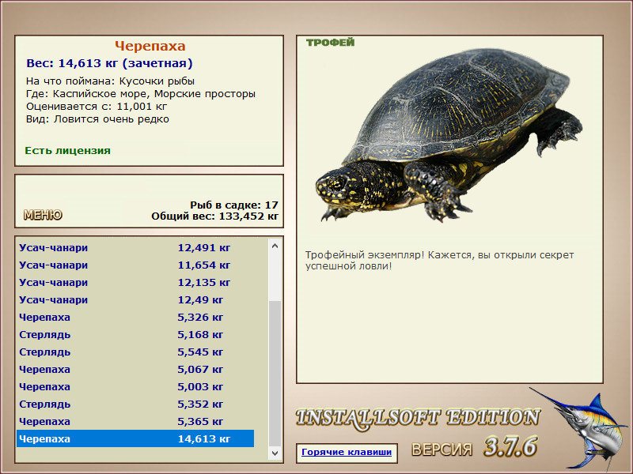
Task: Select the Усач-чанари 12,491 кг entry
Action: [135, 248]
